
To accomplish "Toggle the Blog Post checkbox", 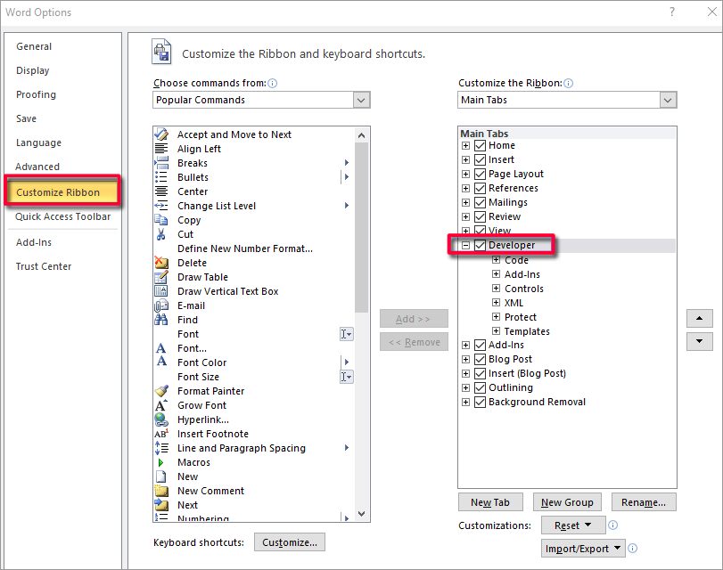I will click(480, 359).
